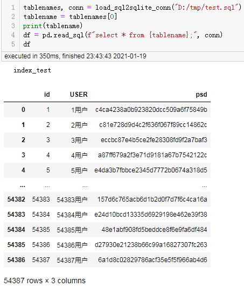Click the pd.read_sql code line
This screenshot has width=244, height=287.
tap(123, 35)
